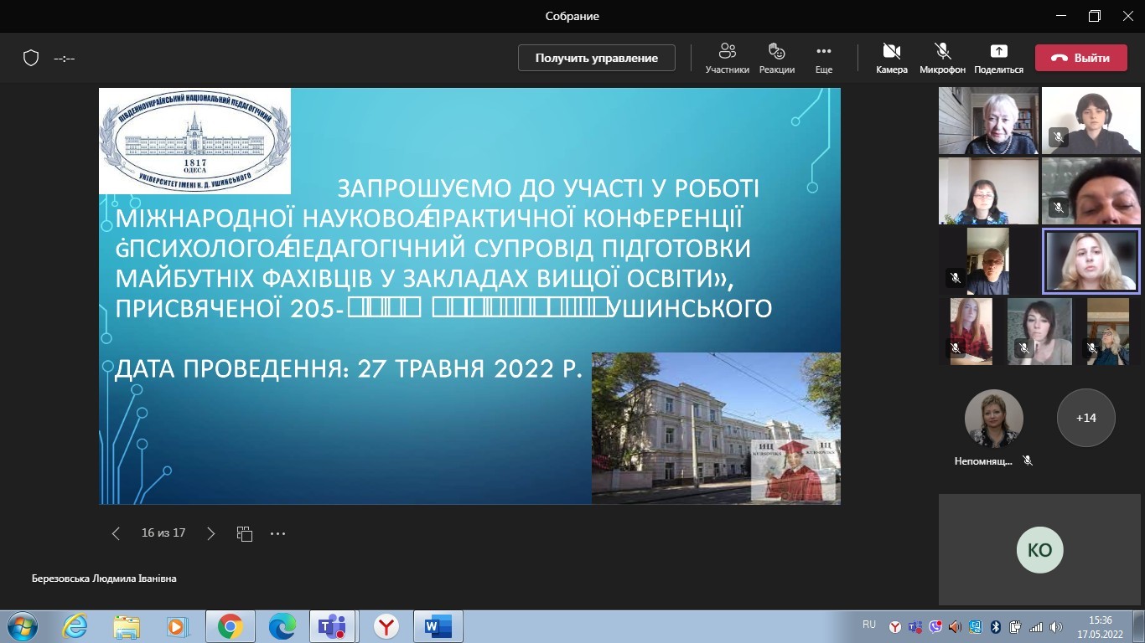This screenshot has width=1145, height=643.
Task: Open the Реакции reactions menu
Action: point(776,58)
